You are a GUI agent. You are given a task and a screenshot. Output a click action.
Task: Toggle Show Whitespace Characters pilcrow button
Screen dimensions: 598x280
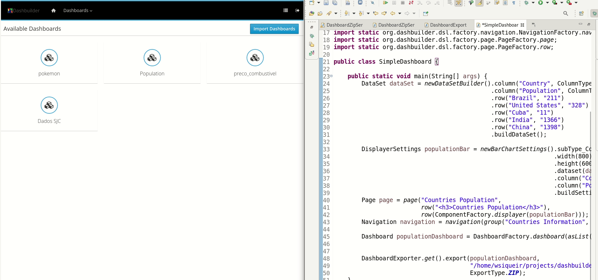pos(514,3)
